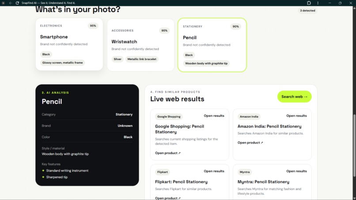Click the Myntra: Pencil Stationery title

click(263, 181)
